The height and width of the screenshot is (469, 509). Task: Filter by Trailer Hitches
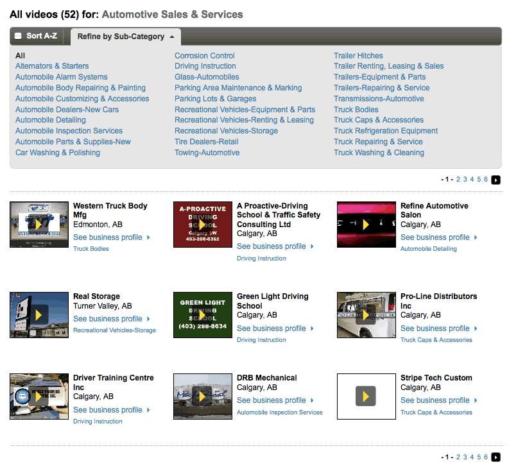pos(358,56)
